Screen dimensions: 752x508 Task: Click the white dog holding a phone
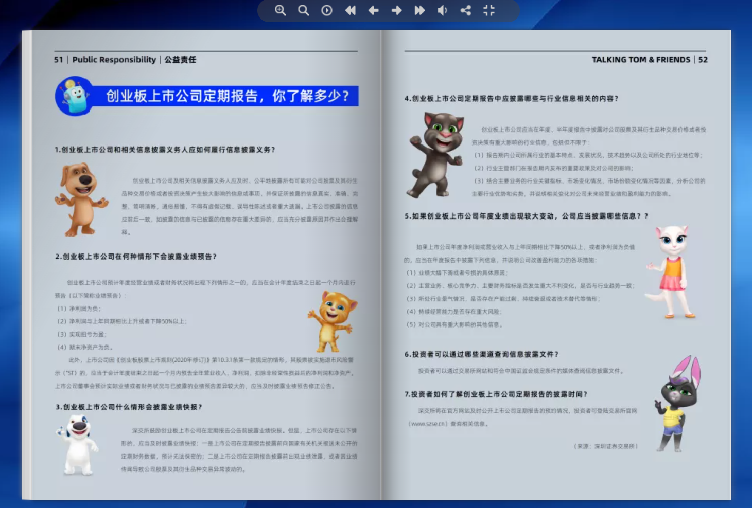77,445
